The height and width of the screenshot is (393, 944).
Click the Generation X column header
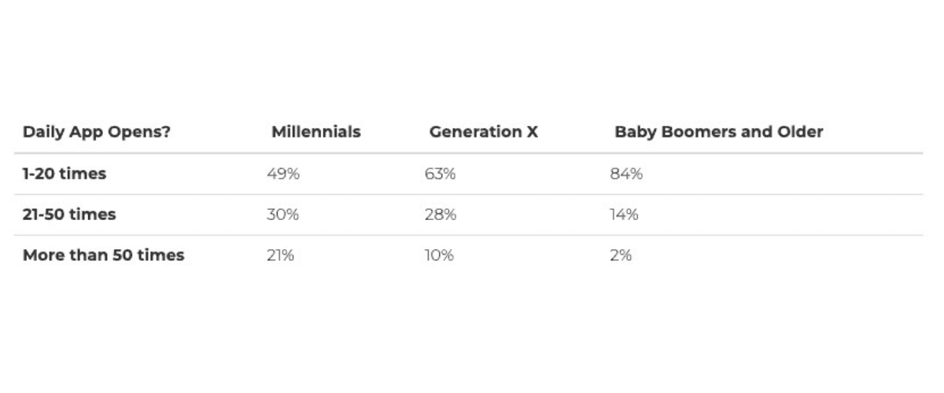(x=483, y=132)
